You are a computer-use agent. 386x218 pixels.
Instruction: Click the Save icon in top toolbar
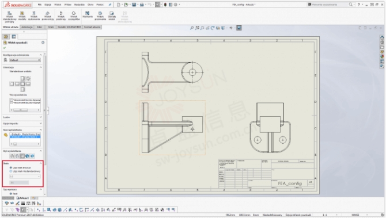point(134,5)
